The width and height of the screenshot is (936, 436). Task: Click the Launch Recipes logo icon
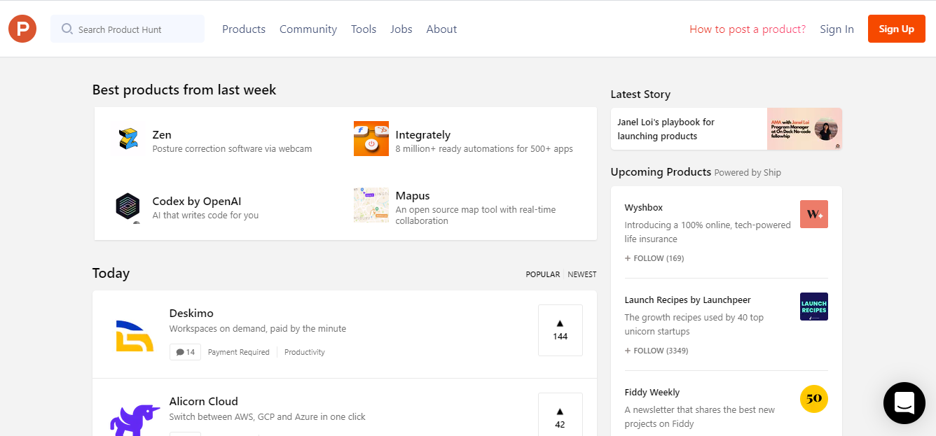pos(814,307)
